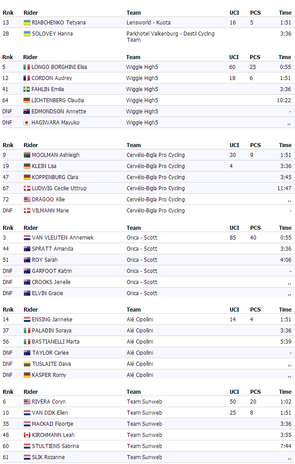The image size is (295, 464).
Task: Click the Japanese flag beside HAGIWARA Mayuko
Action: pos(27,123)
